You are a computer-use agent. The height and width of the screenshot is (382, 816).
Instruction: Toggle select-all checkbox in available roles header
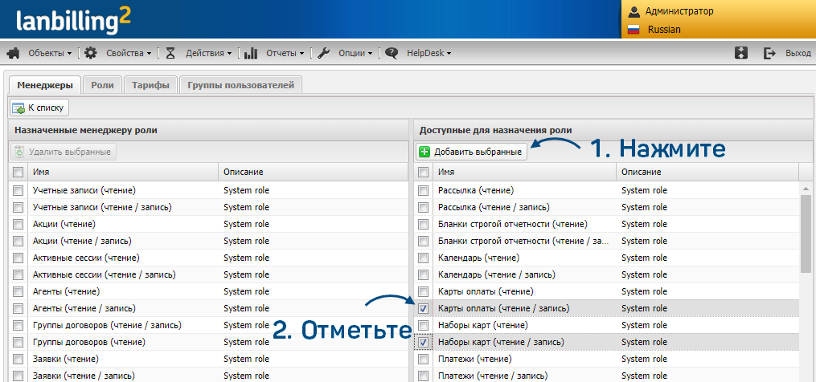[424, 172]
